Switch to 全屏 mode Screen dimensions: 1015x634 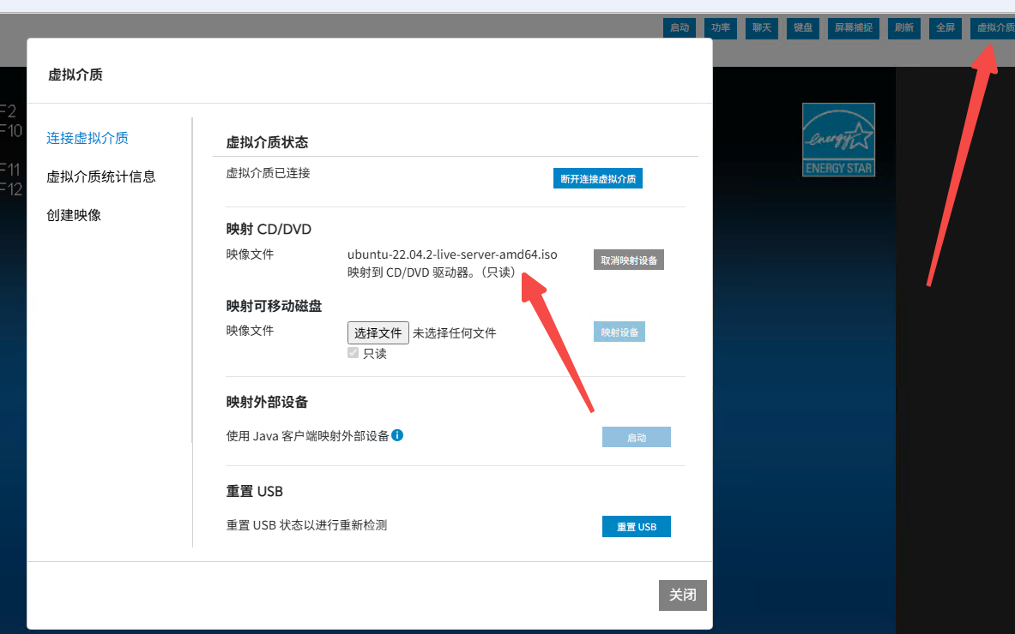945,27
